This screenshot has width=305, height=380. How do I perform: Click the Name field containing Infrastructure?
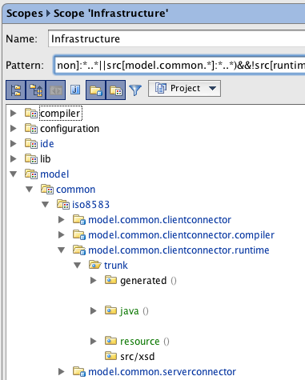[176, 38]
